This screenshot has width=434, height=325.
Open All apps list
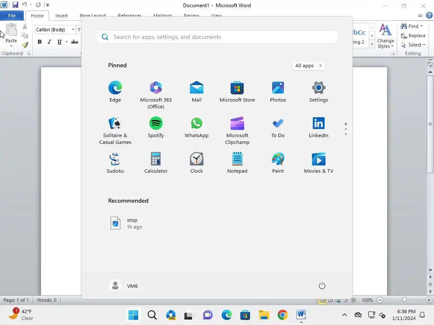[309, 66]
